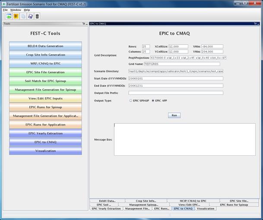
Task: Open the BELD4 Data Generation tool
Action: click(45, 46)
